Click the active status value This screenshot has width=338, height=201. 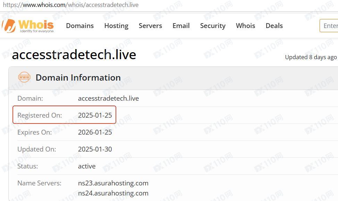87,166
